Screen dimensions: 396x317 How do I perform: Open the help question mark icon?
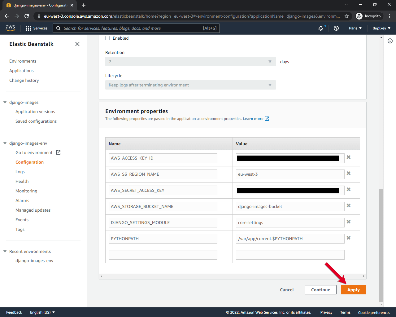point(336,28)
